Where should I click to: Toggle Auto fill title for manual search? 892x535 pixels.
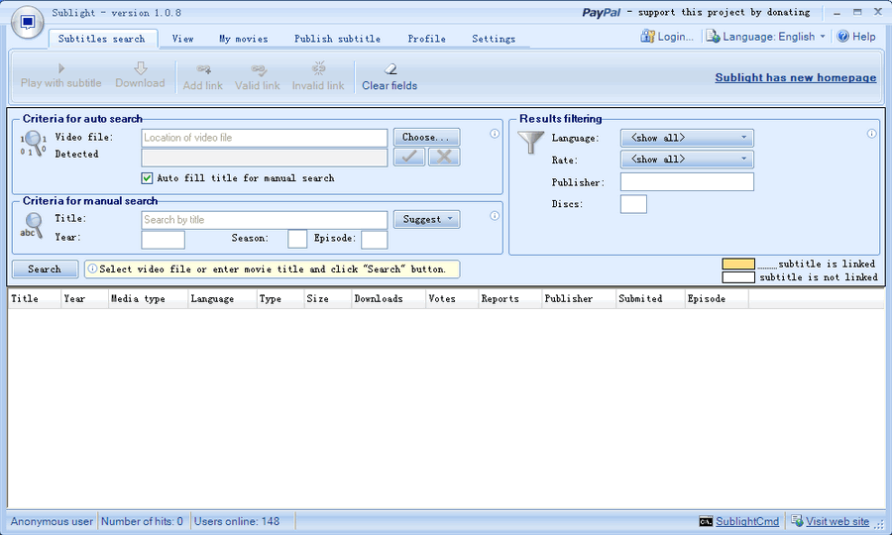(x=148, y=178)
